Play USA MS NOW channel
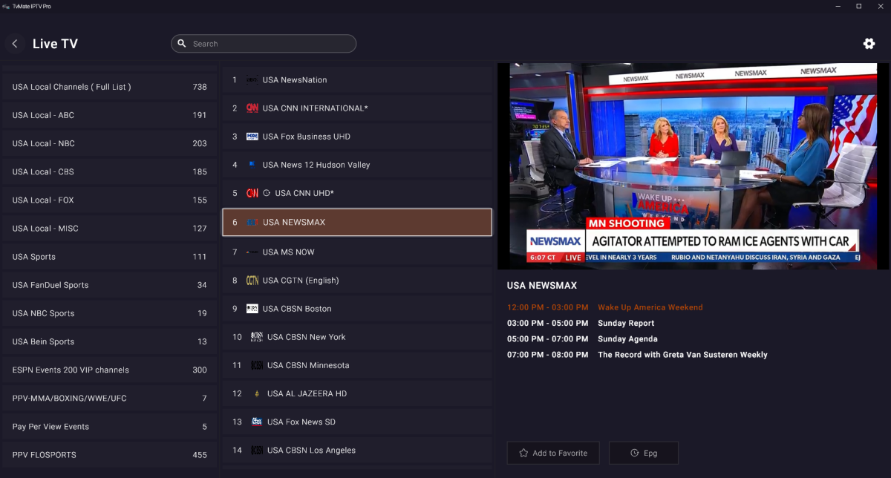 click(x=356, y=252)
